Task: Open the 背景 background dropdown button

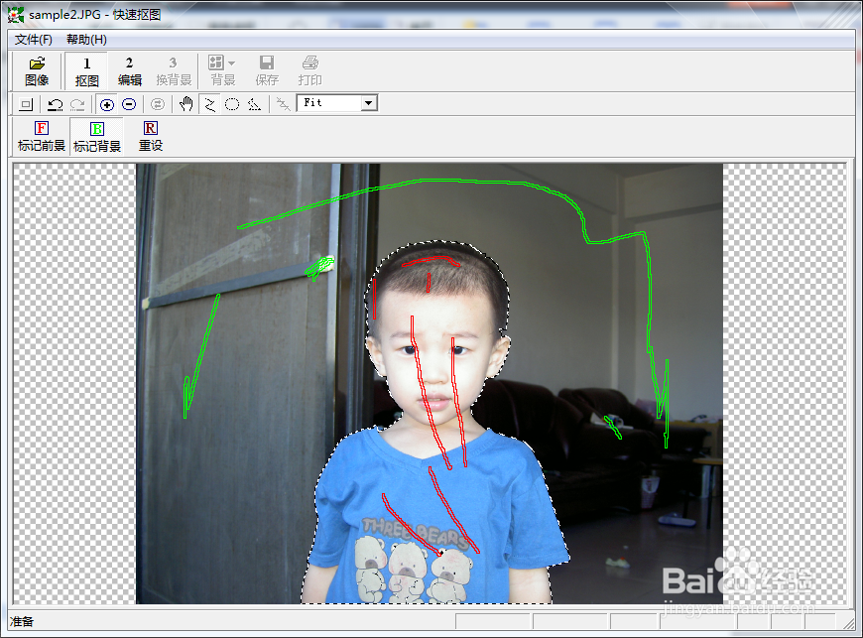Action: coord(223,71)
